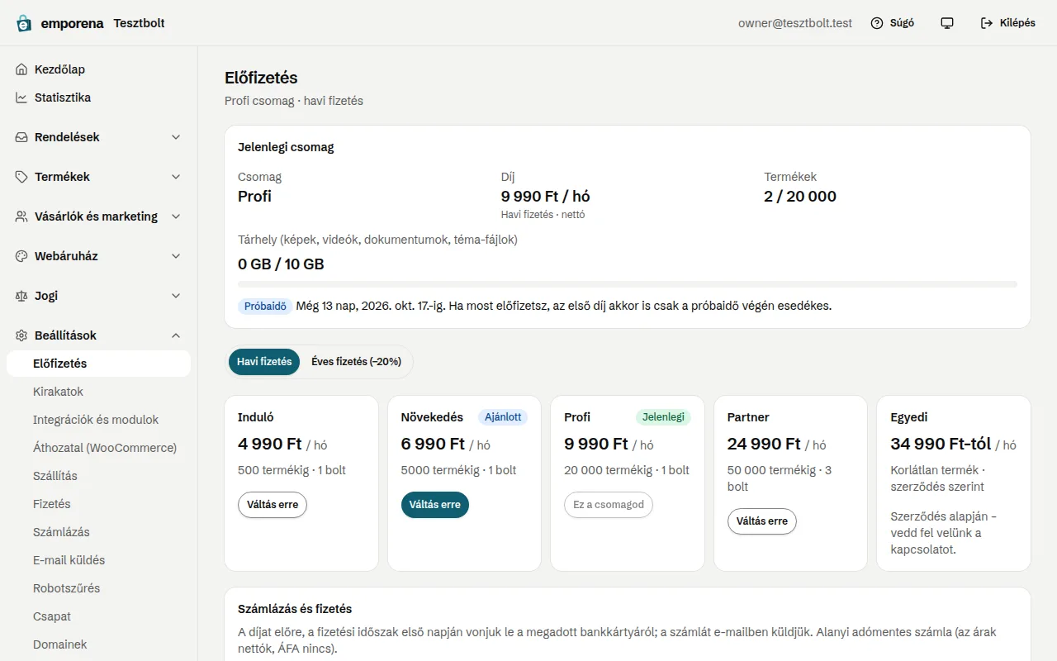Screen dimensions: 1057x661
Task: Choose Váltás erre on the Partner plan
Action: [762, 521]
